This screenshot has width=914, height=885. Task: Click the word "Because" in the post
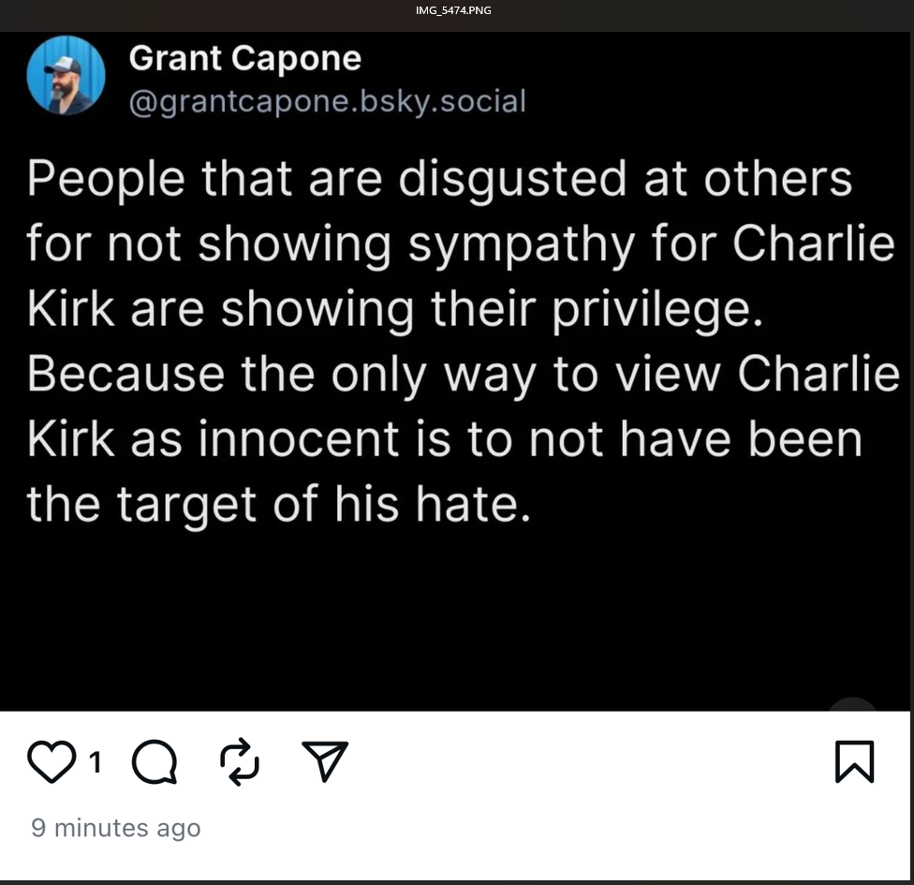point(125,375)
